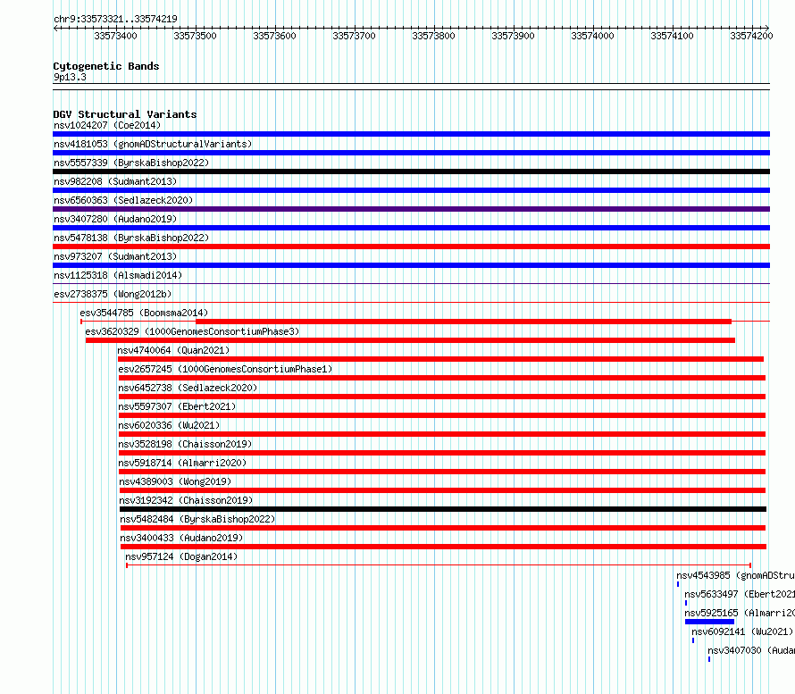The height and width of the screenshot is (694, 795).
Task: Click black bar under nsv5557339 (ByrskaBishop2022)
Action: click(411, 171)
